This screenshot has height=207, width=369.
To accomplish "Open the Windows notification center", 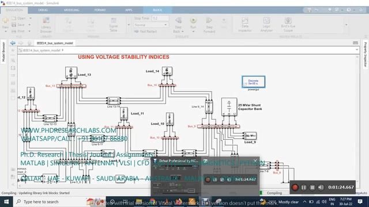I will pyautogui.click(x=360, y=202).
